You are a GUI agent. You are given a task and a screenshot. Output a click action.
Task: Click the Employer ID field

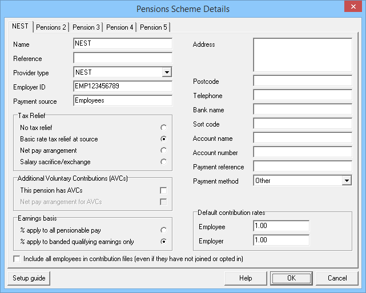pos(123,86)
